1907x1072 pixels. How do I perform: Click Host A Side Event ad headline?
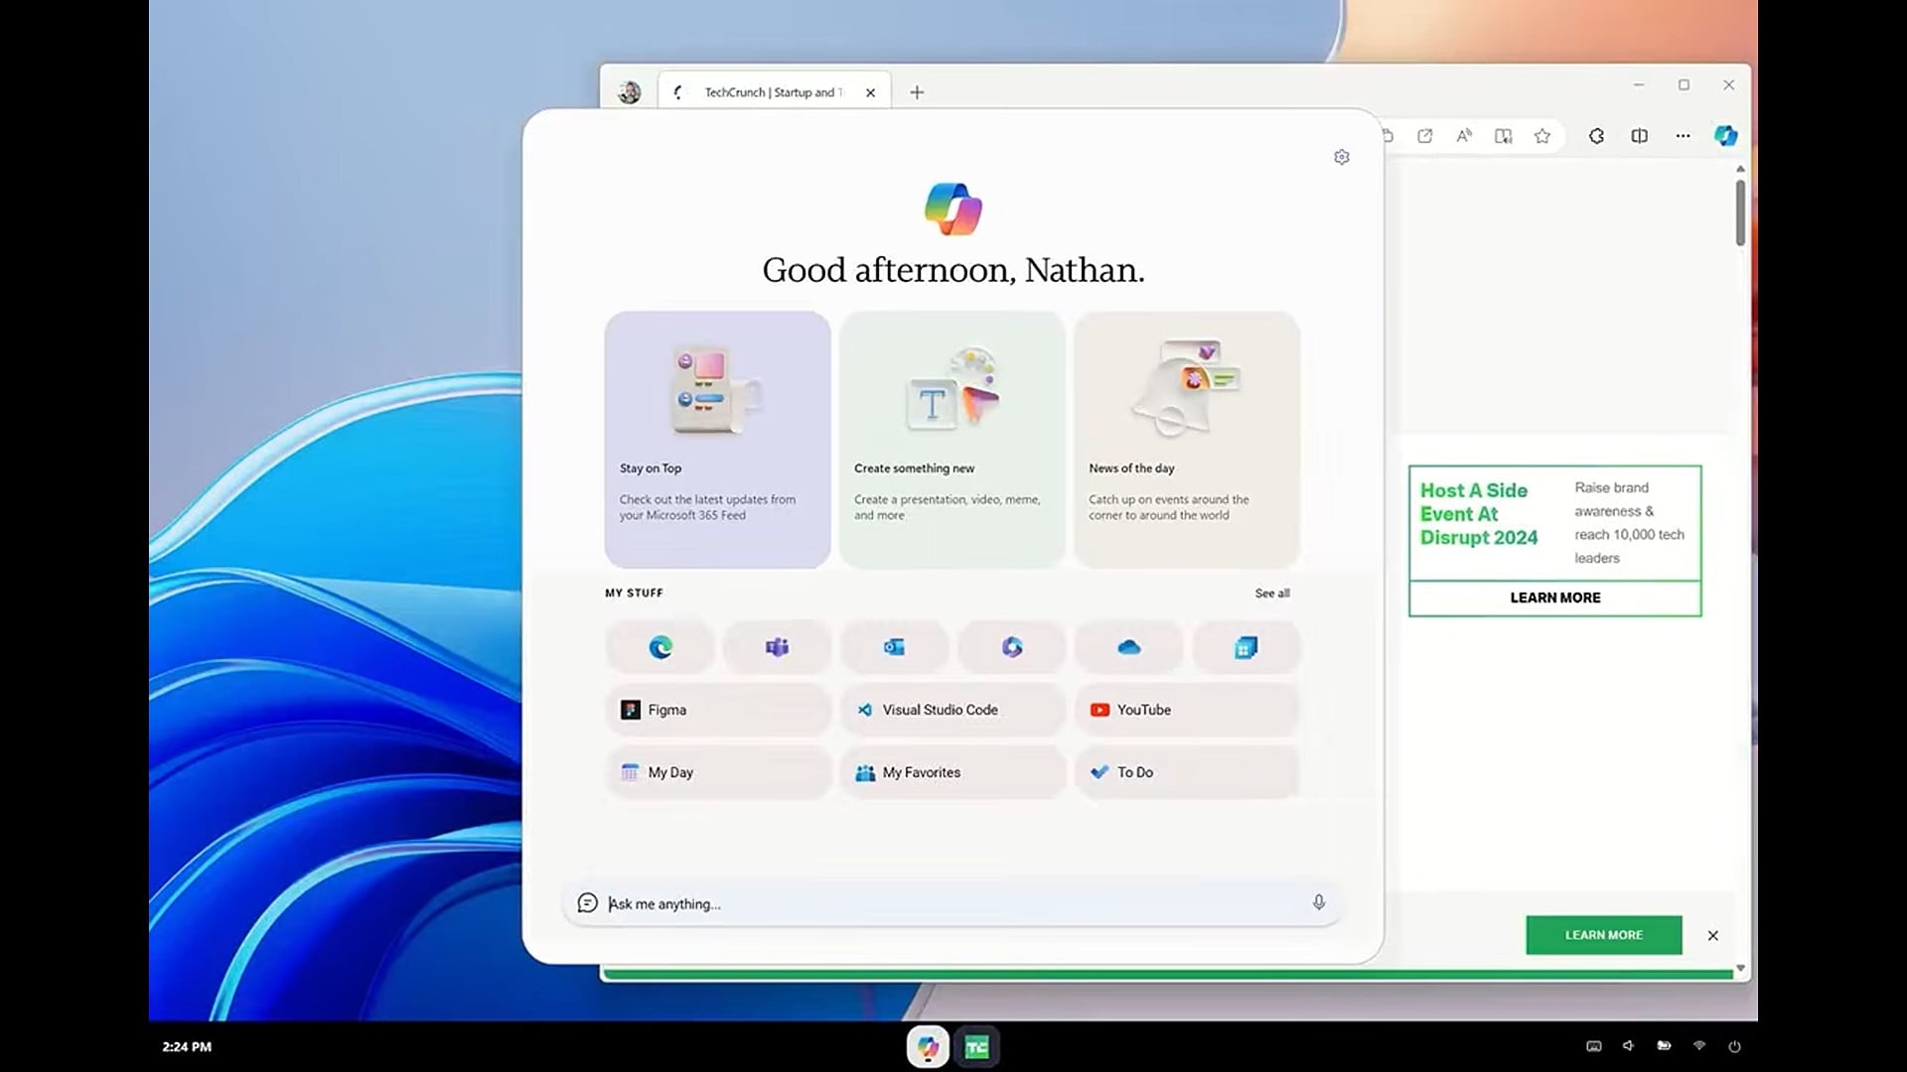(x=1478, y=514)
